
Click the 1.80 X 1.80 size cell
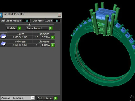[x=20, y=37]
